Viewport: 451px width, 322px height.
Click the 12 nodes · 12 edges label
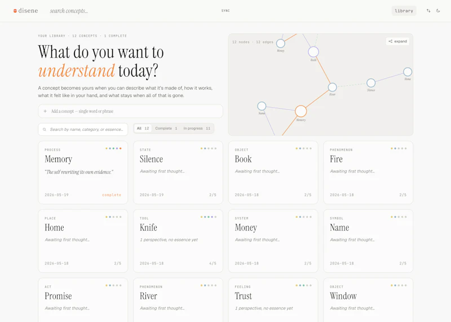click(x=253, y=42)
